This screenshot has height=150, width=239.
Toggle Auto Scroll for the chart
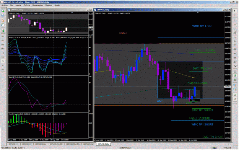pyautogui.click(x=235, y=95)
